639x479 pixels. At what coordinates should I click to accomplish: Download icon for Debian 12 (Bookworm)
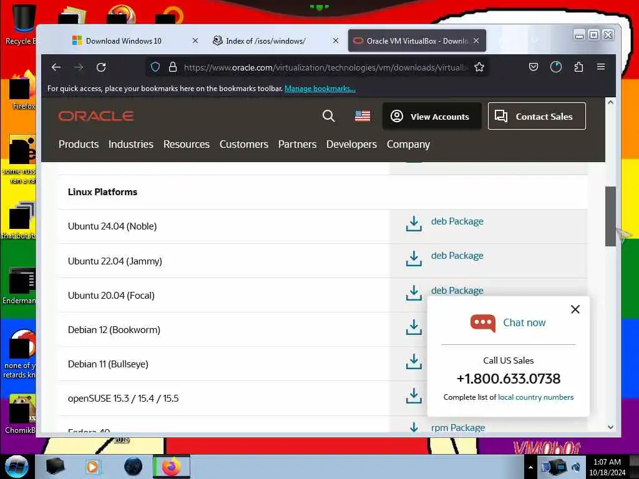pyautogui.click(x=414, y=327)
